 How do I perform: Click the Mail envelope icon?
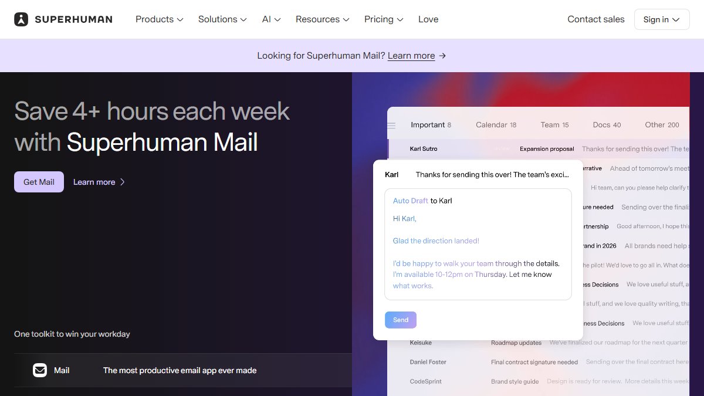coord(40,370)
